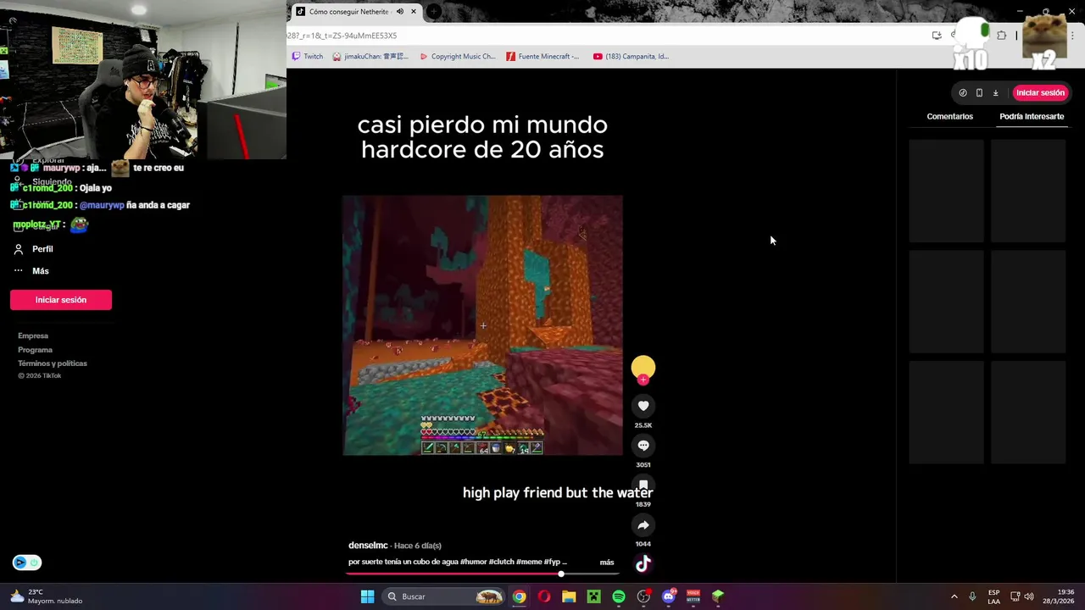Close the 'Cómo conseguir Netherite' tab
The height and width of the screenshot is (610, 1085).
pyautogui.click(x=414, y=12)
